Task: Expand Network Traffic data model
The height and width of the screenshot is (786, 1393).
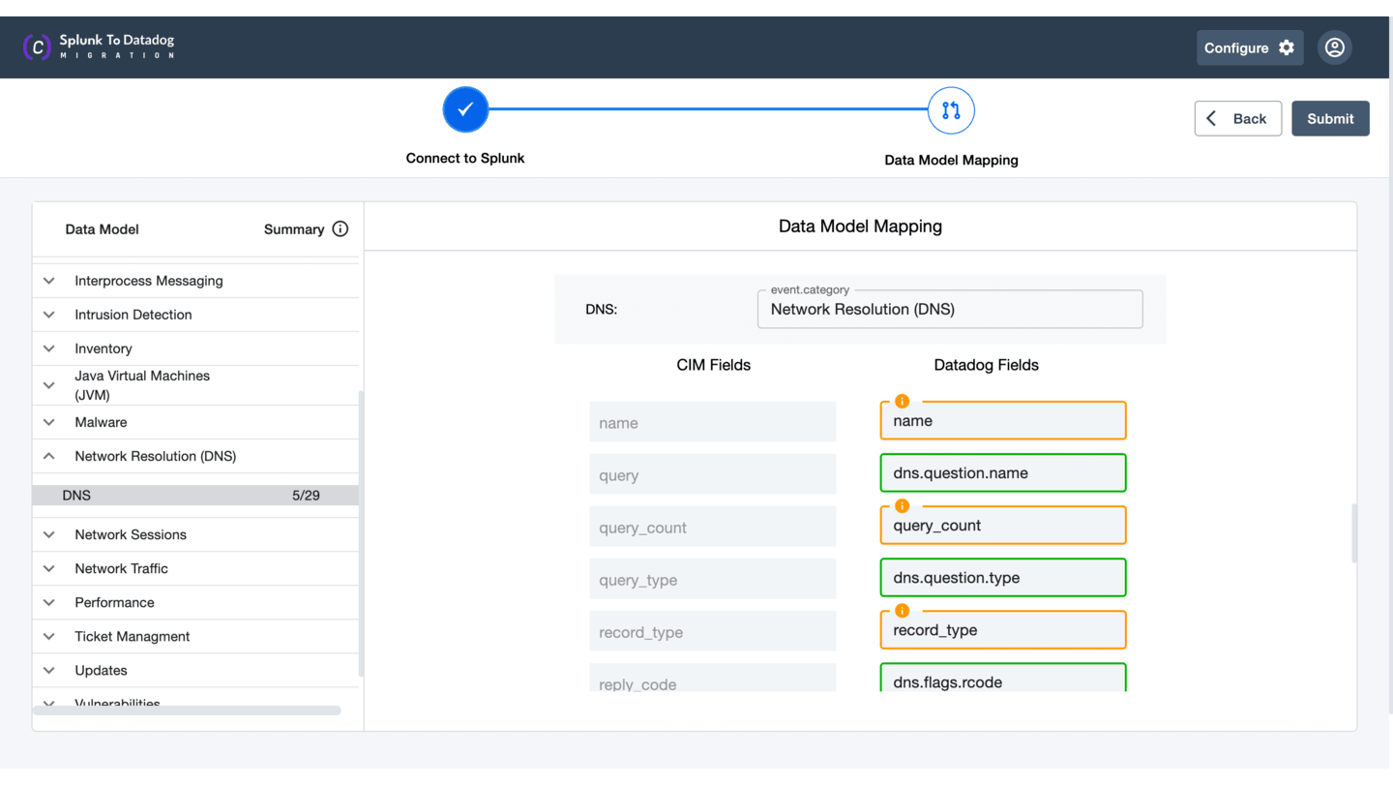Action: [x=49, y=568]
